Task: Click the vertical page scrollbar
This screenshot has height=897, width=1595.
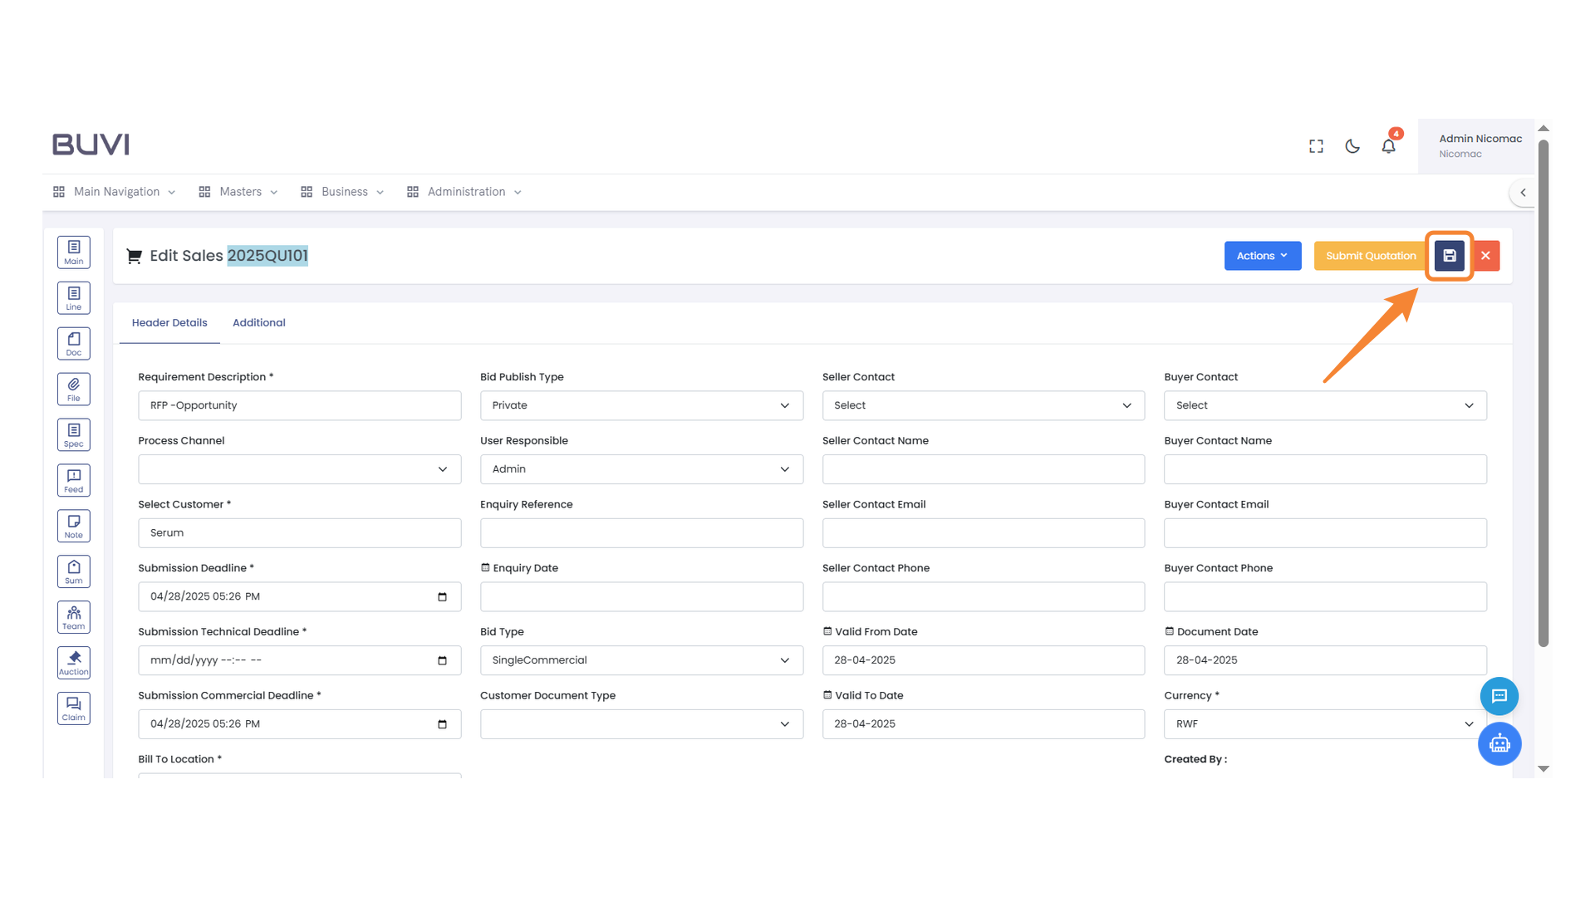Action: click(x=1543, y=390)
